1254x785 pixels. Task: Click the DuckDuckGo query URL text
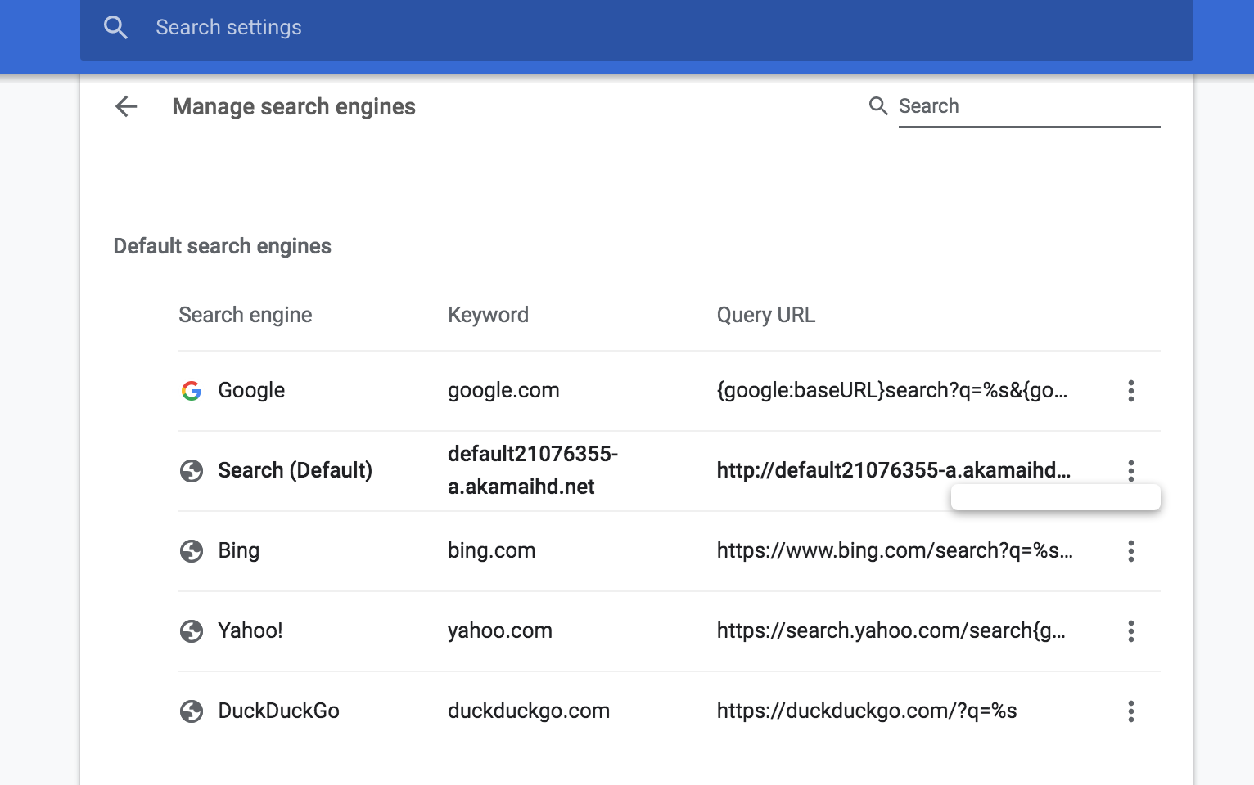pos(866,711)
